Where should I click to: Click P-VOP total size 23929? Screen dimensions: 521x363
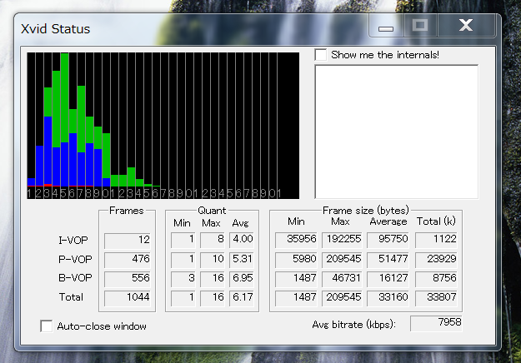pyautogui.click(x=436, y=260)
